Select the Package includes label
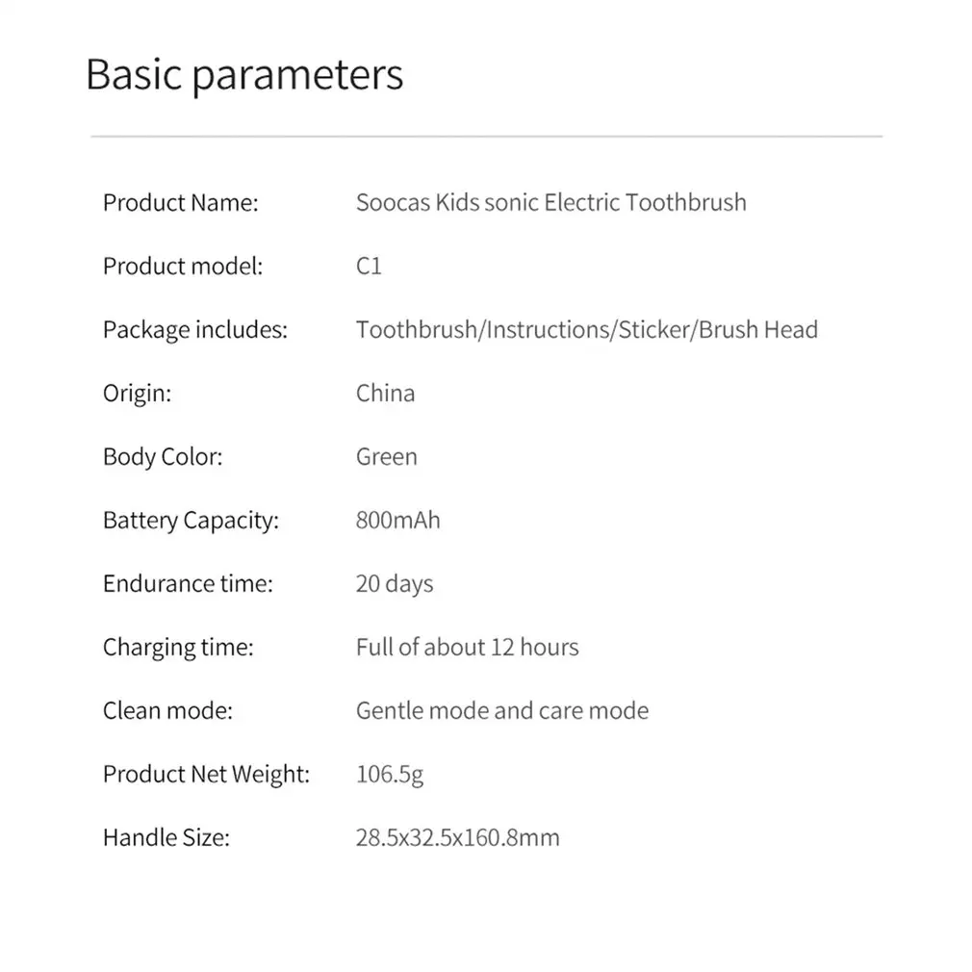972x972 pixels. click(x=195, y=330)
